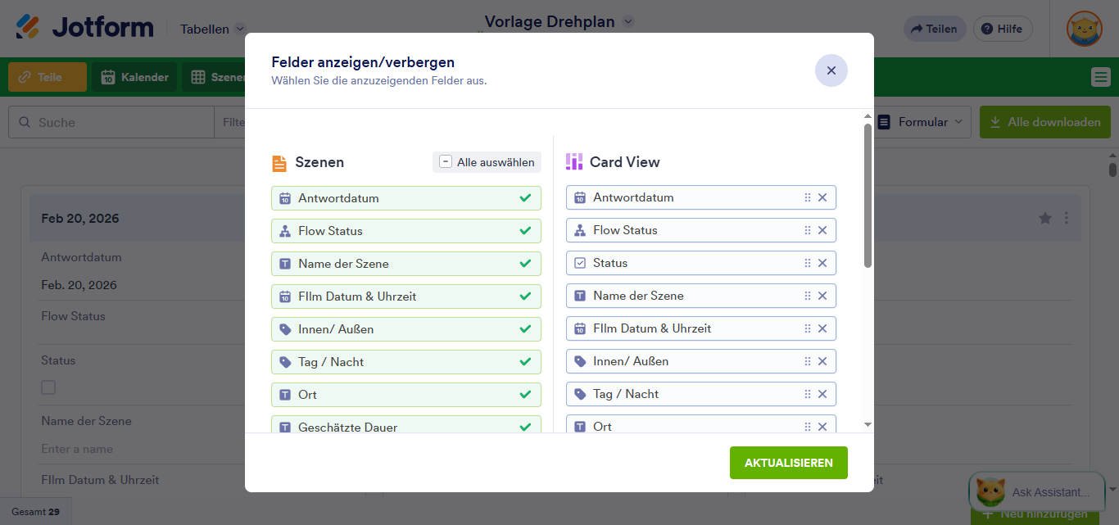Screen dimensions: 1119x525
Task: Open Vorlage Drehplan title dropdown
Action: [628, 22]
